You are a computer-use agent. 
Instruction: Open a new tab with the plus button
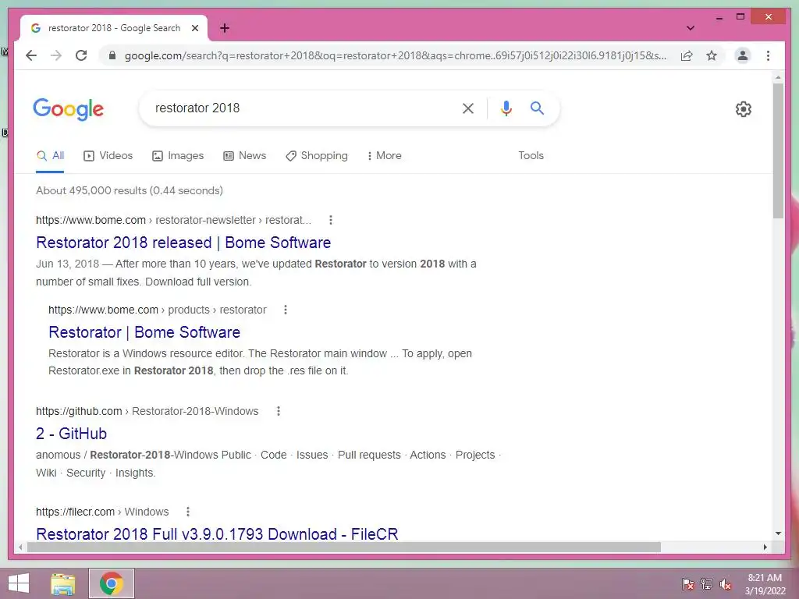pyautogui.click(x=225, y=28)
